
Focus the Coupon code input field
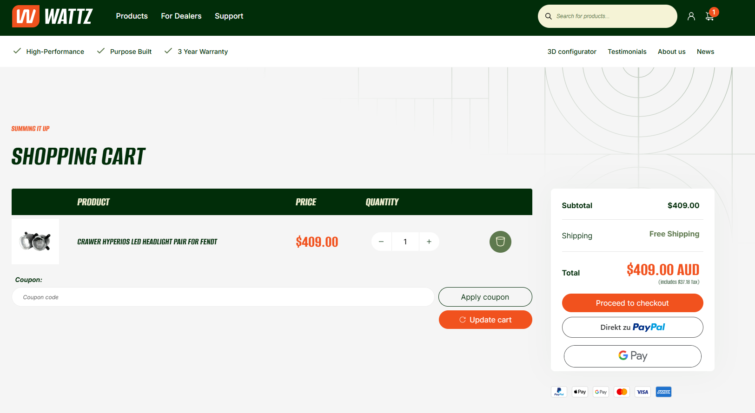point(223,297)
